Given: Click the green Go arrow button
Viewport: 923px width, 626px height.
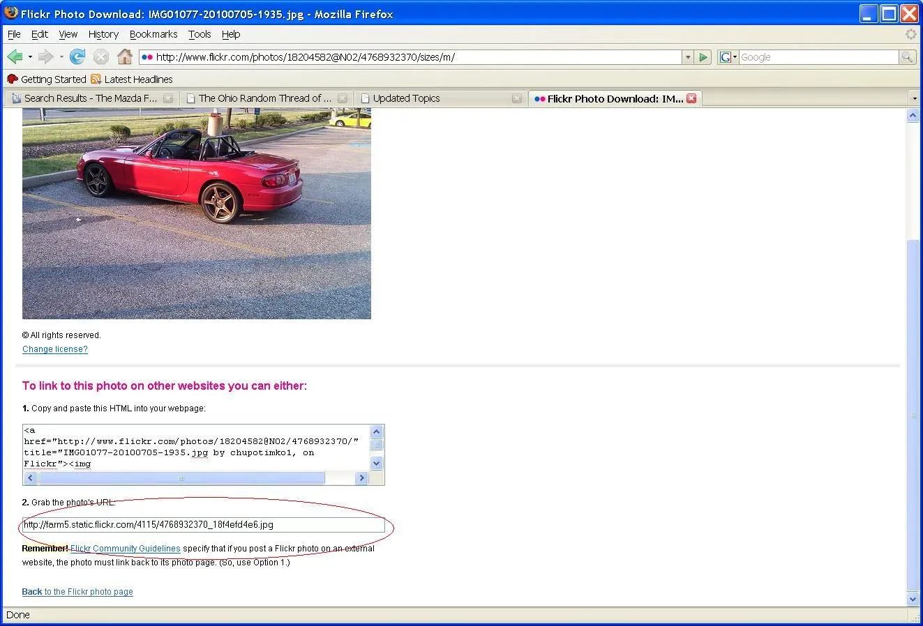Looking at the screenshot, I should pos(703,57).
